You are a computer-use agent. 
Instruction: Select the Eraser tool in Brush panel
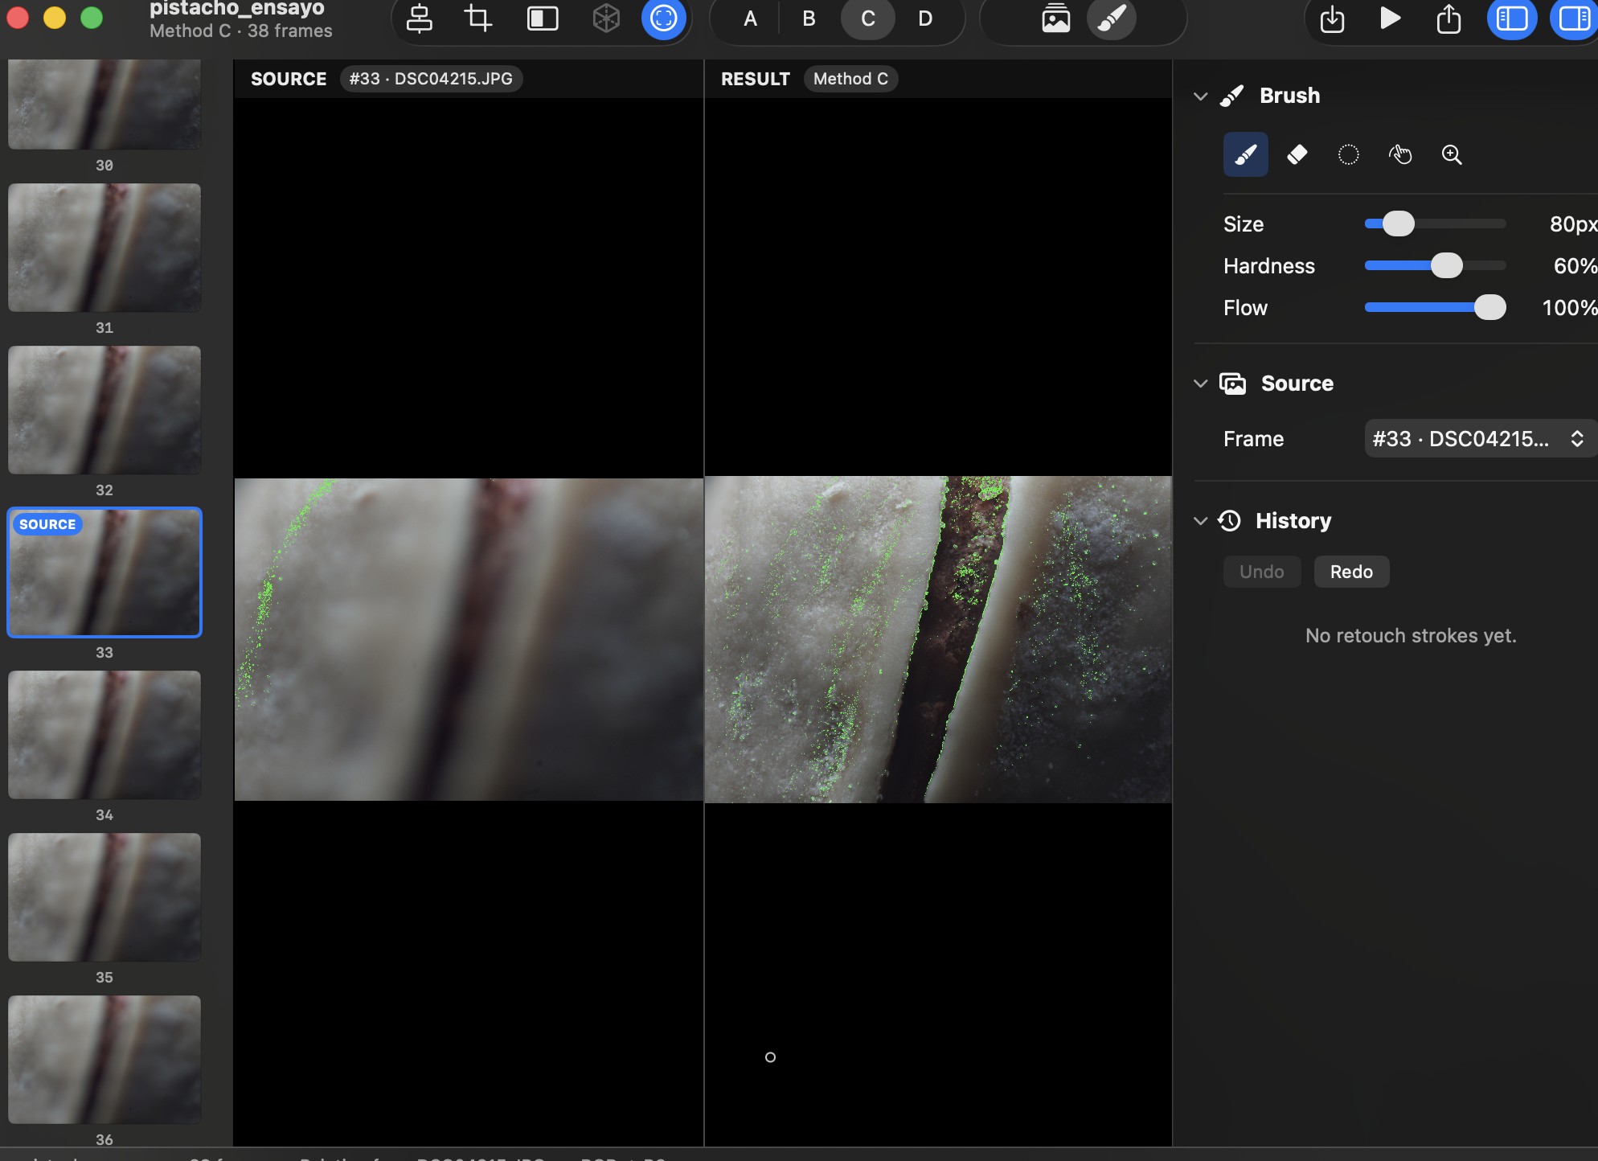1297,154
